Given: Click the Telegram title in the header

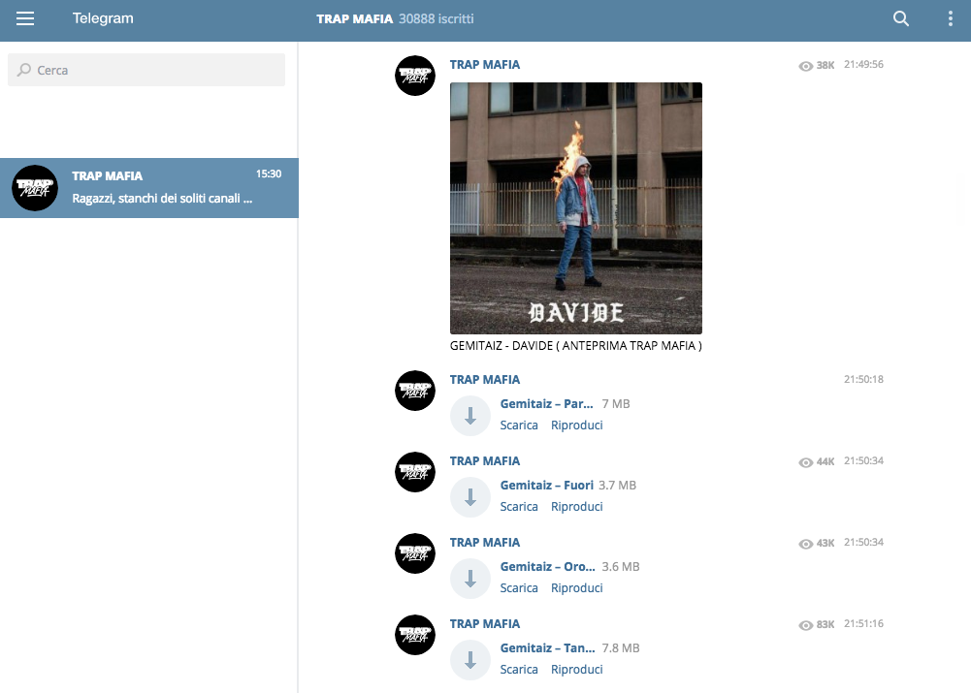Looking at the screenshot, I should (x=103, y=18).
